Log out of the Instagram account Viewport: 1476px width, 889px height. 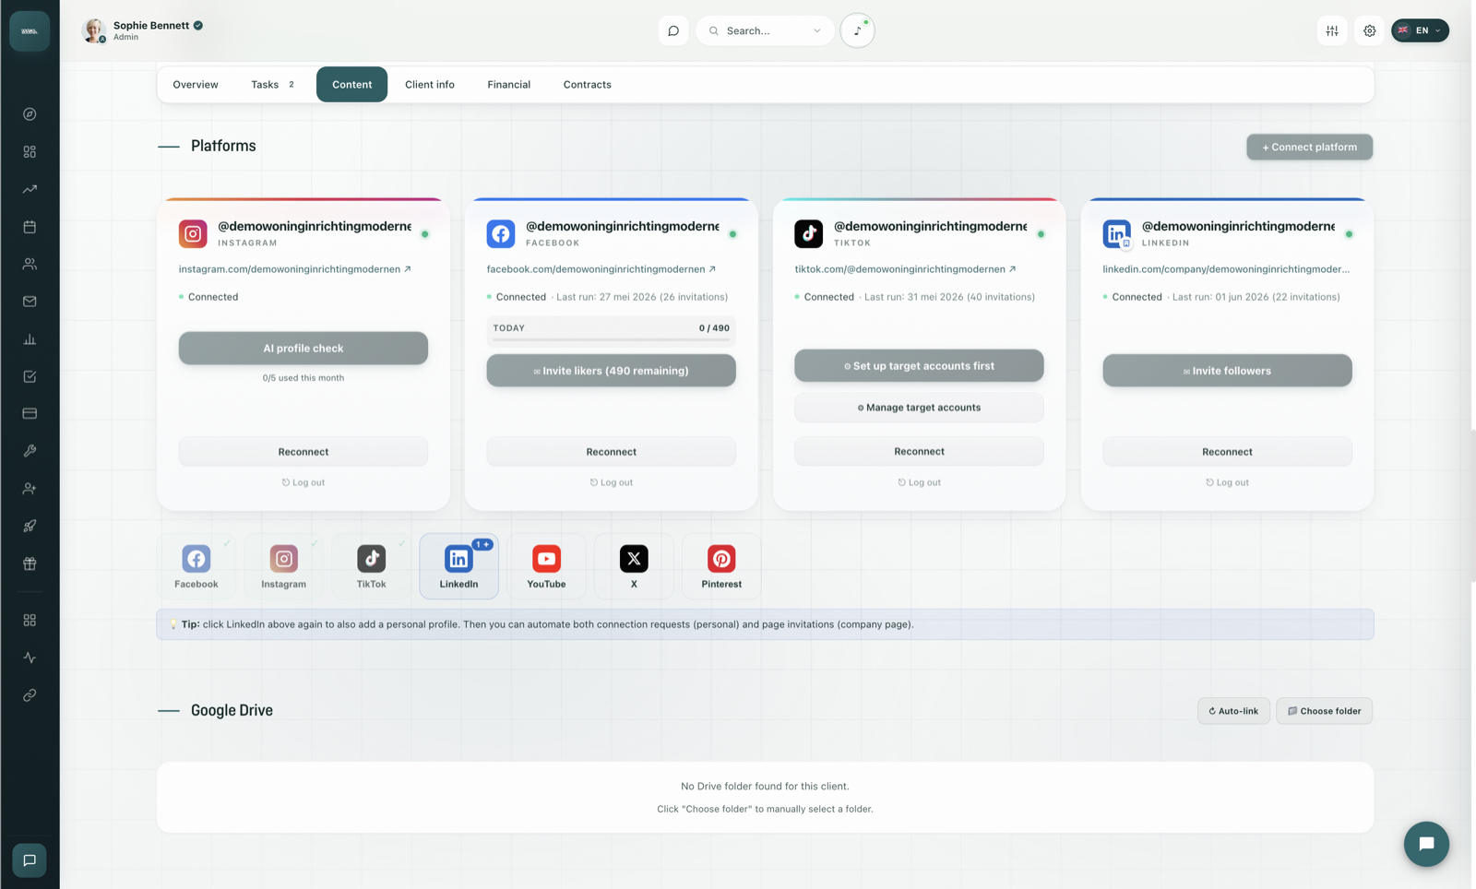304,482
